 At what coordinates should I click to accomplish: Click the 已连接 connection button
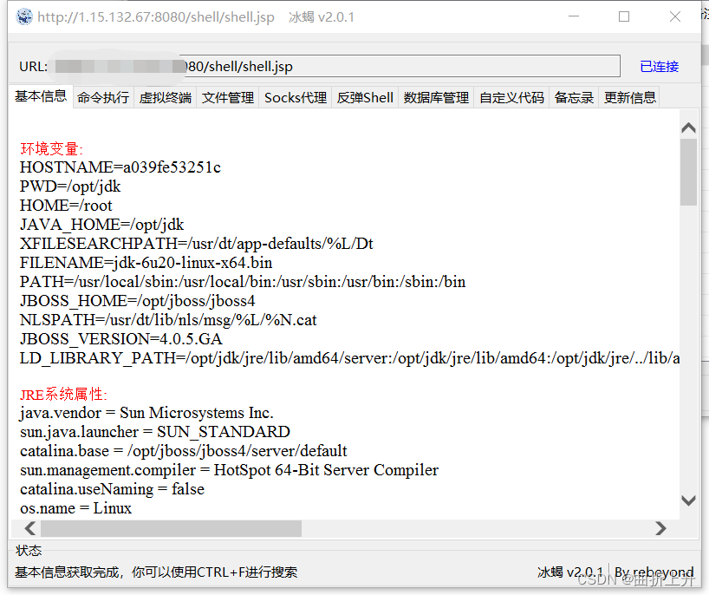coord(659,66)
